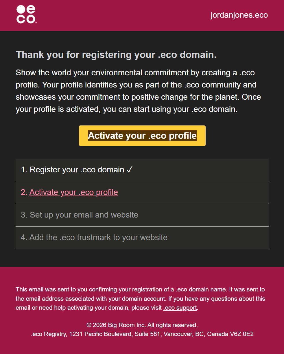Click the jordanjones.eco domain name in header
Image resolution: width=284 pixels, height=354 pixels.
tap(239, 15)
